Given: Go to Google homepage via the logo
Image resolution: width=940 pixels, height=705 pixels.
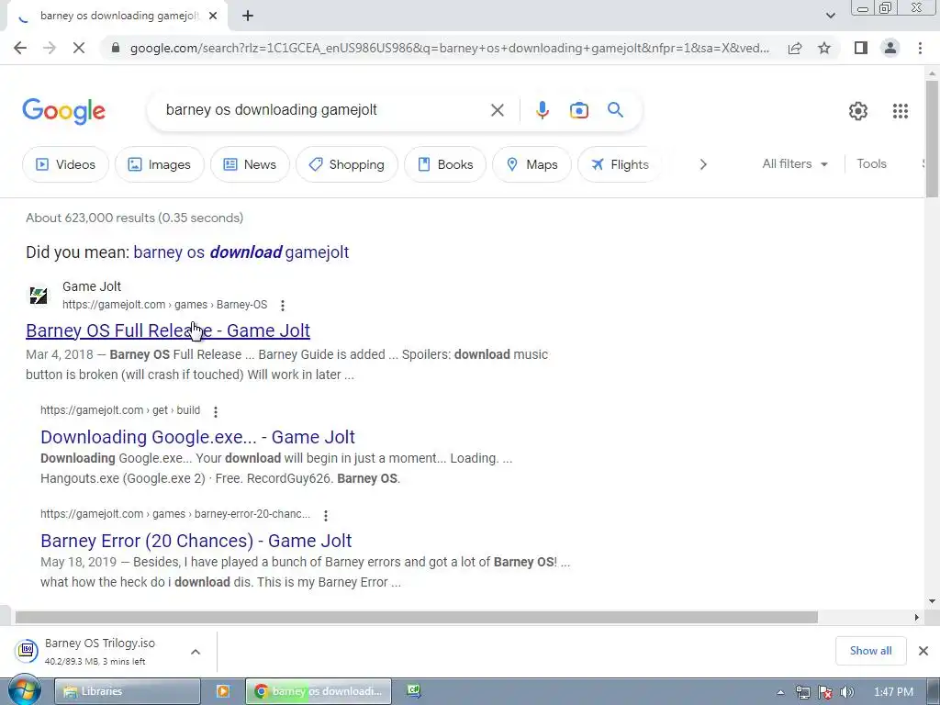Looking at the screenshot, I should point(63,111).
